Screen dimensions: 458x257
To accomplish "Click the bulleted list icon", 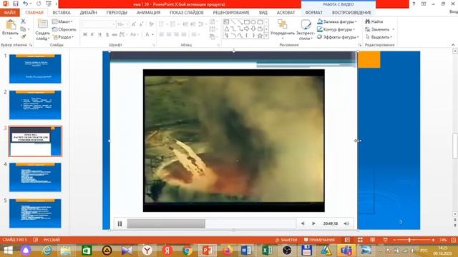I will click(162, 24).
